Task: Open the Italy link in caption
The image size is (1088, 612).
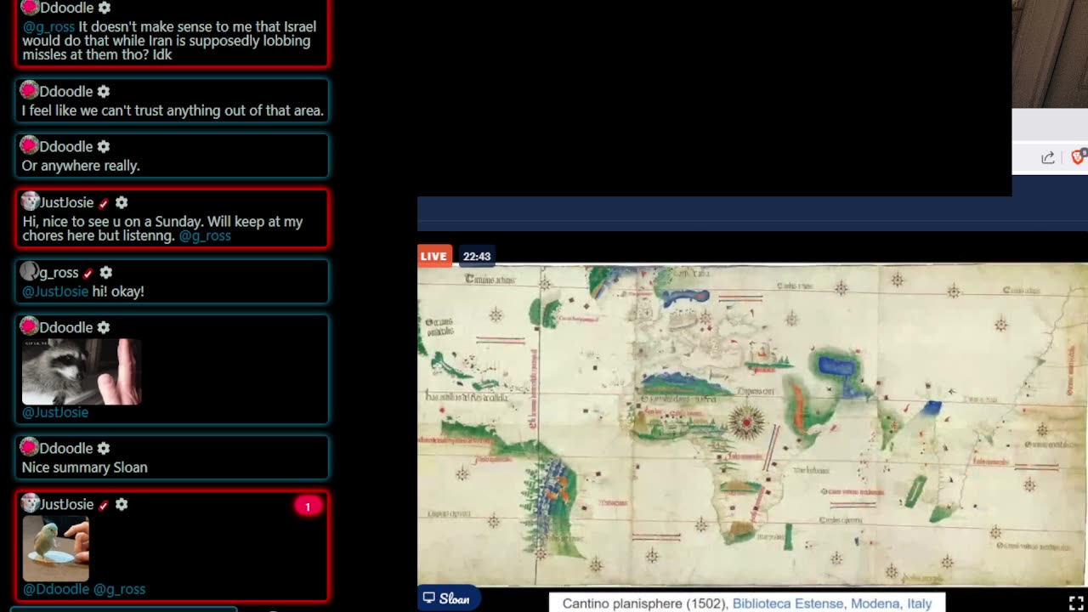Action: (920, 603)
